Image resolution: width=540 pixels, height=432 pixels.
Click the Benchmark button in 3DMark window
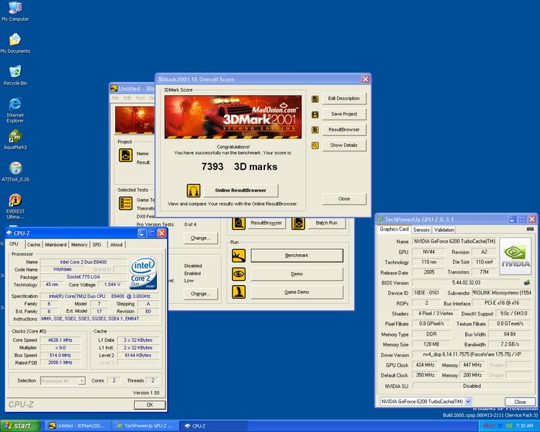click(x=297, y=256)
